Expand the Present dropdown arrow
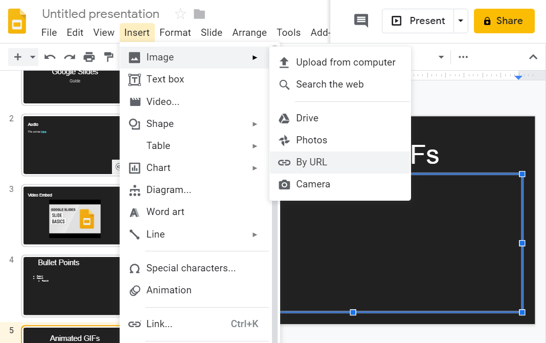 coord(461,21)
